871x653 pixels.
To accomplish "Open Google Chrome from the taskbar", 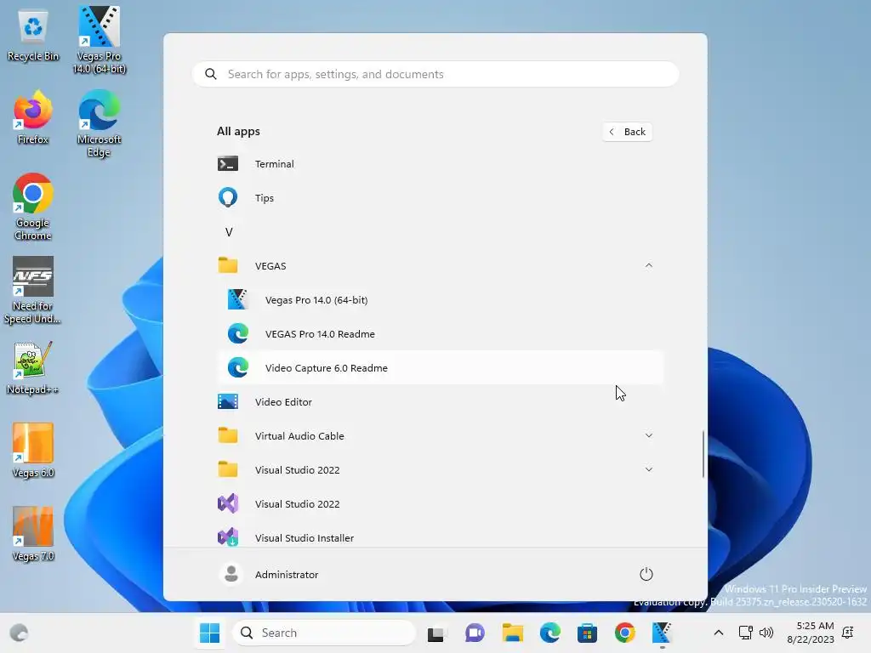I will point(625,633).
